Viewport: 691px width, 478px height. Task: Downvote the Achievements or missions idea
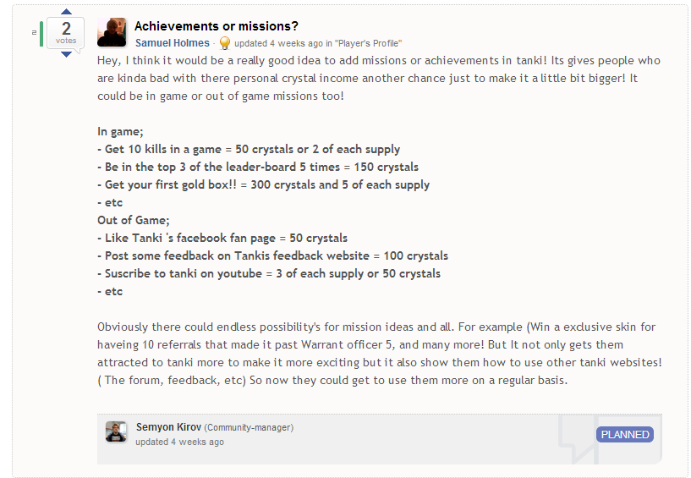coord(66,54)
